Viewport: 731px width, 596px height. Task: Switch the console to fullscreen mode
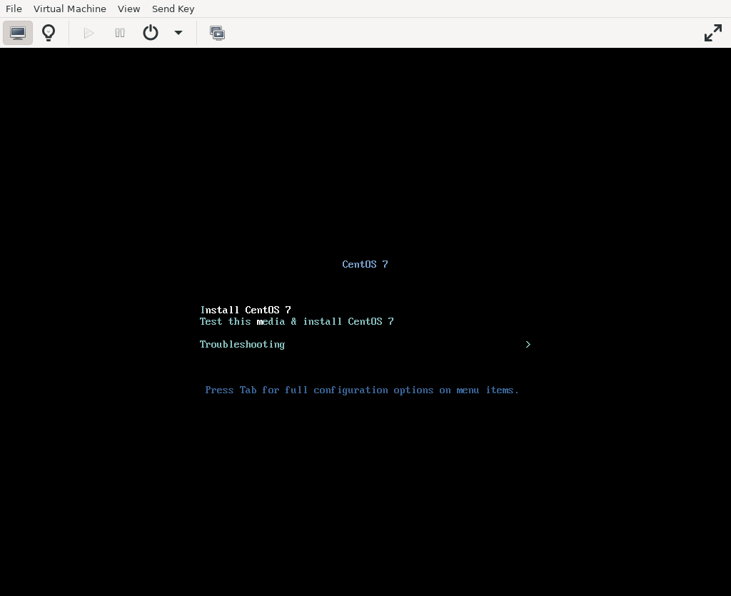[712, 33]
